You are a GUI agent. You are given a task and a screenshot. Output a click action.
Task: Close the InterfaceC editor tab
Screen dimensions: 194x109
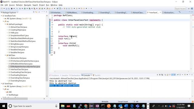(160, 12)
